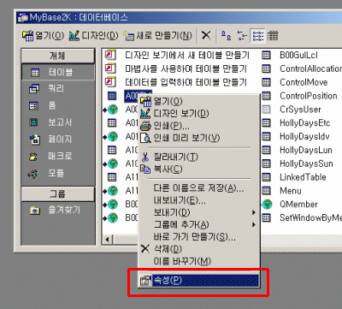Screen dimensions: 342x309
Task: Click the MyBase2K window title icon
Action: click(23, 18)
